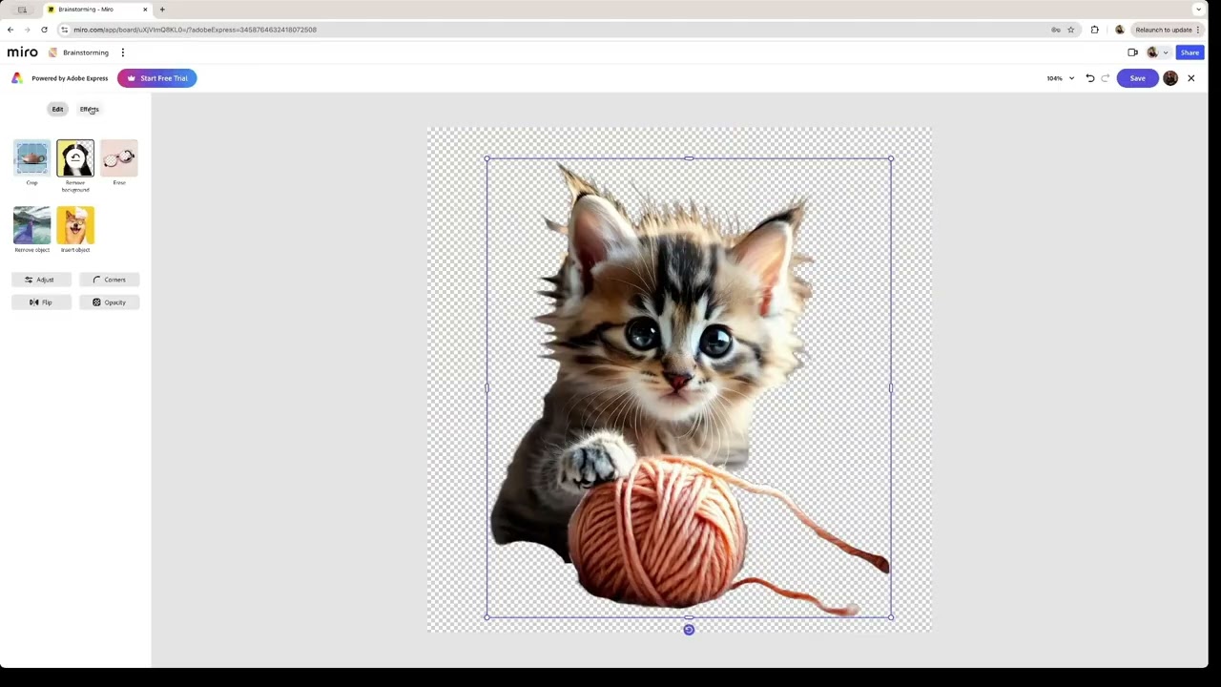Open browser extensions puzzle icon
The width and height of the screenshot is (1221, 687).
(x=1094, y=30)
